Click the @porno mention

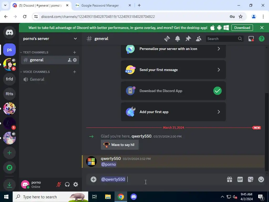(108, 164)
